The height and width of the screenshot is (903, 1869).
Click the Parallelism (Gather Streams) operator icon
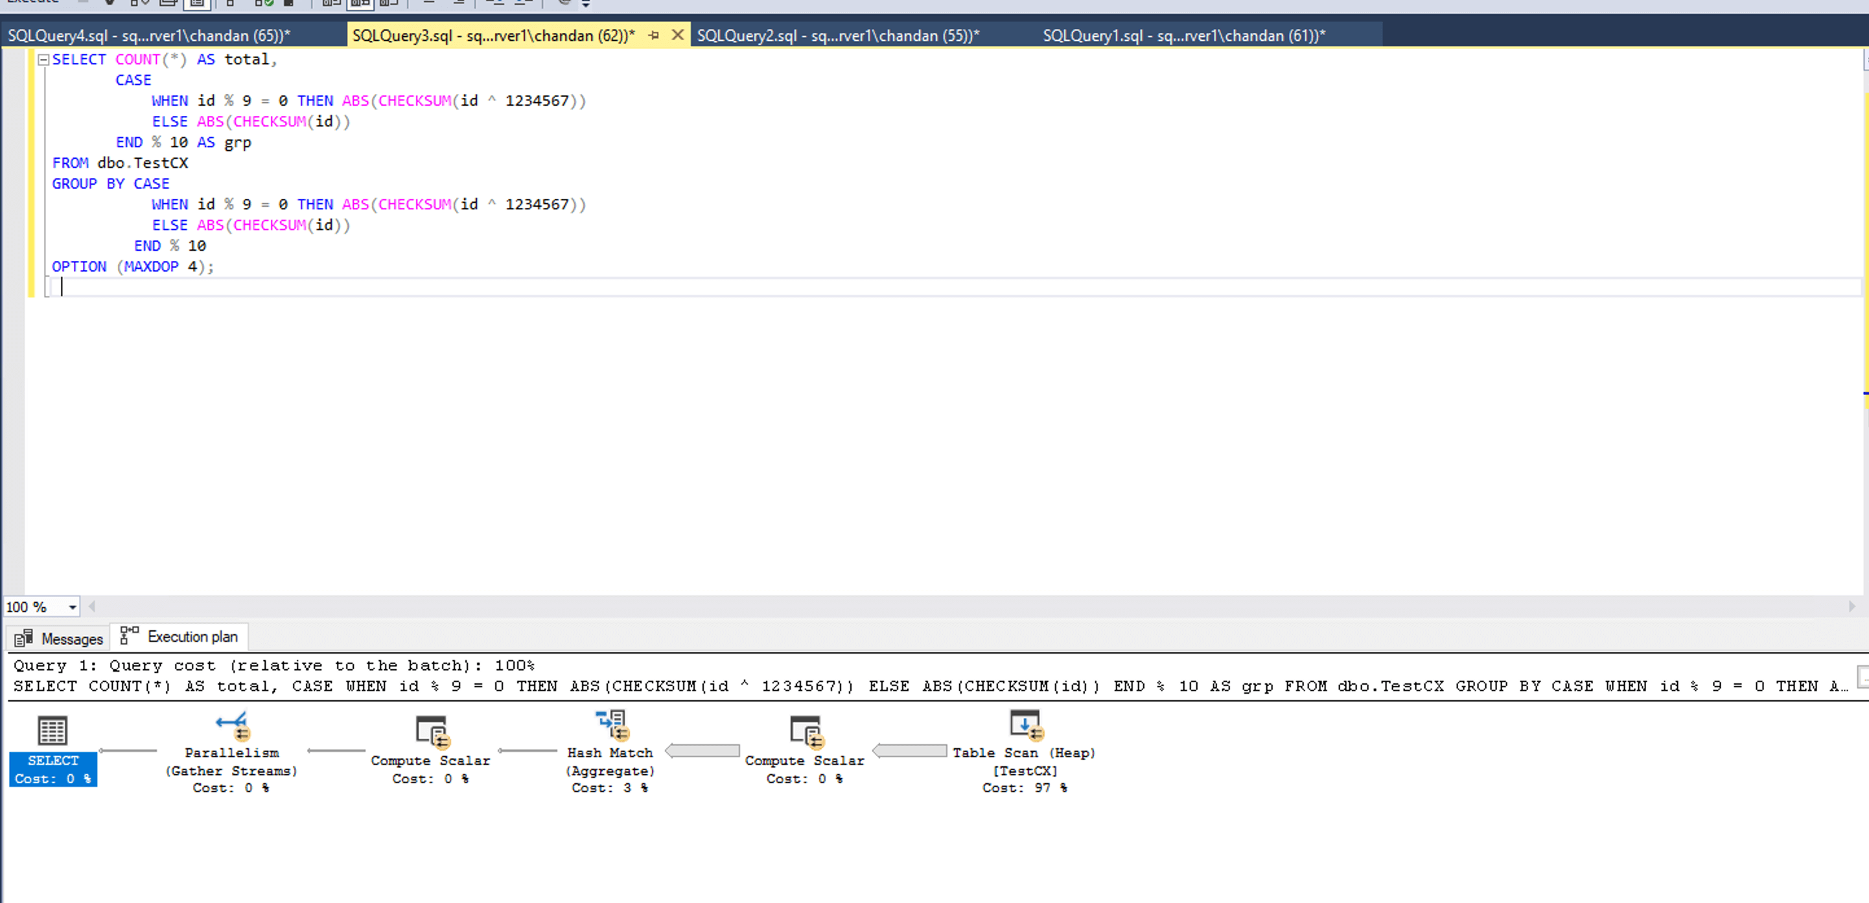coord(231,724)
